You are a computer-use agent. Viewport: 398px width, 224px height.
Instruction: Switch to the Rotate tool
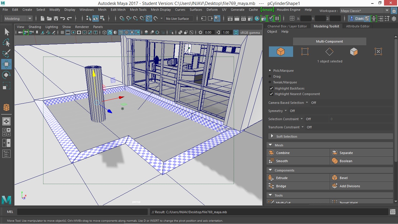click(6, 75)
